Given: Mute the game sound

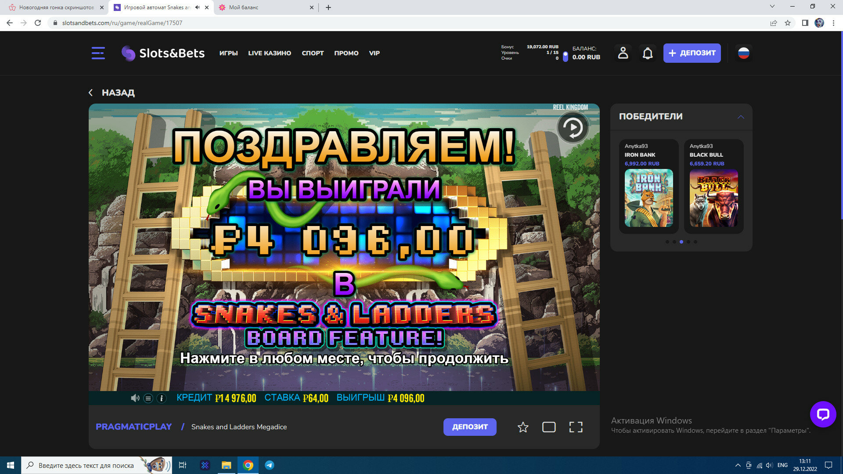Looking at the screenshot, I should pos(135,399).
